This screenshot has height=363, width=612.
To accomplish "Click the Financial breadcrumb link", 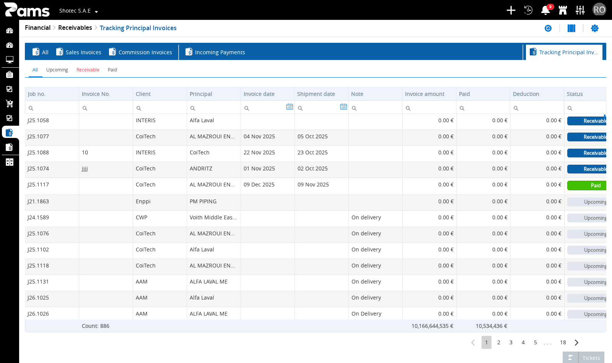I will tap(37, 28).
